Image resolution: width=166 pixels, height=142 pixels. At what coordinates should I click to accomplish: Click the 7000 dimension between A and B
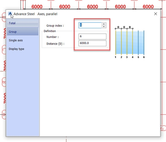point(5,98)
